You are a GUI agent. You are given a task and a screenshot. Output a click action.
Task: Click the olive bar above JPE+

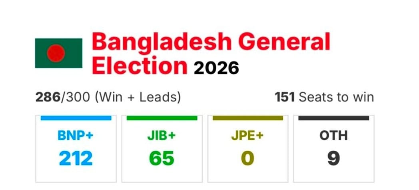point(247,118)
